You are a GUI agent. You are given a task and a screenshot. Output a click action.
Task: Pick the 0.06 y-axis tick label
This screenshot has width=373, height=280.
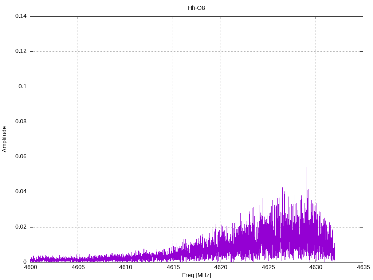[x=21, y=157]
